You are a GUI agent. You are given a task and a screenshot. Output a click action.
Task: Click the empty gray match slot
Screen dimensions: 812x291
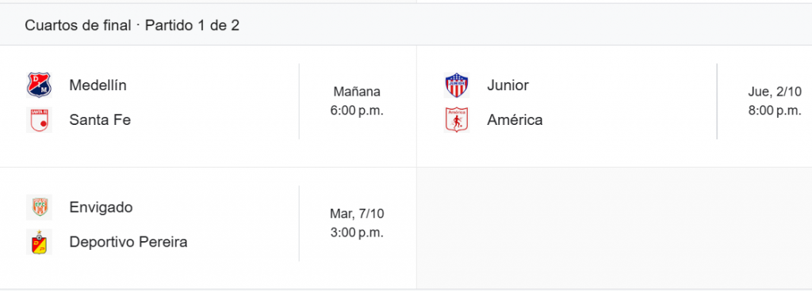pos(615,228)
